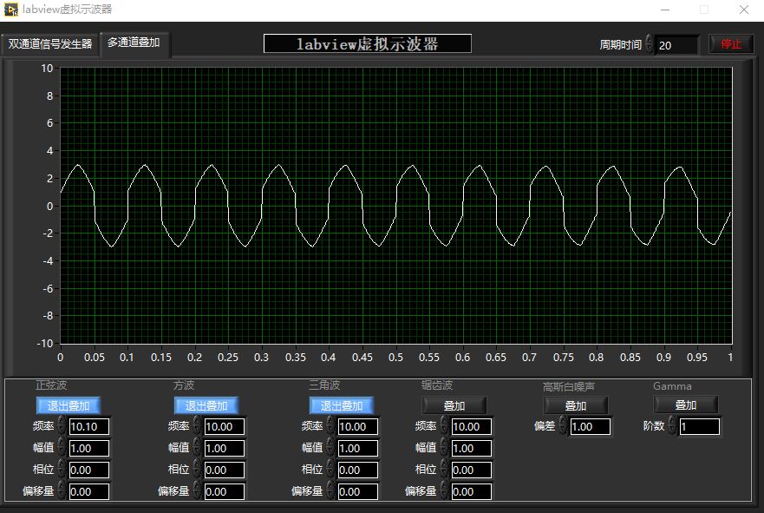Image resolution: width=764 pixels, height=513 pixels.
Task: Click the 方波 幅值 stepper control
Action: click(197, 448)
